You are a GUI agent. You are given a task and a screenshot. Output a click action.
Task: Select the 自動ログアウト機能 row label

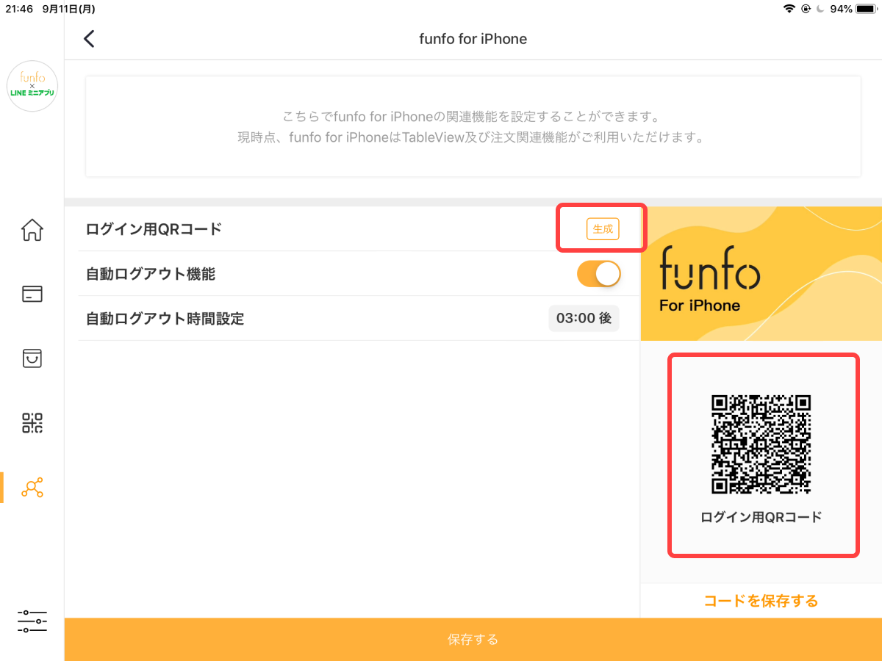151,274
